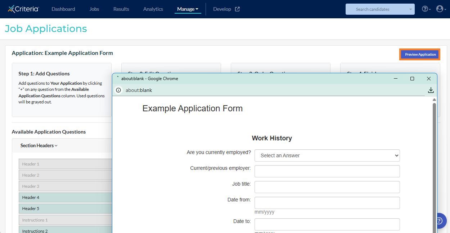This screenshot has height=233, width=450.
Task: Maximize the about:blank popup window
Action: pos(412,79)
